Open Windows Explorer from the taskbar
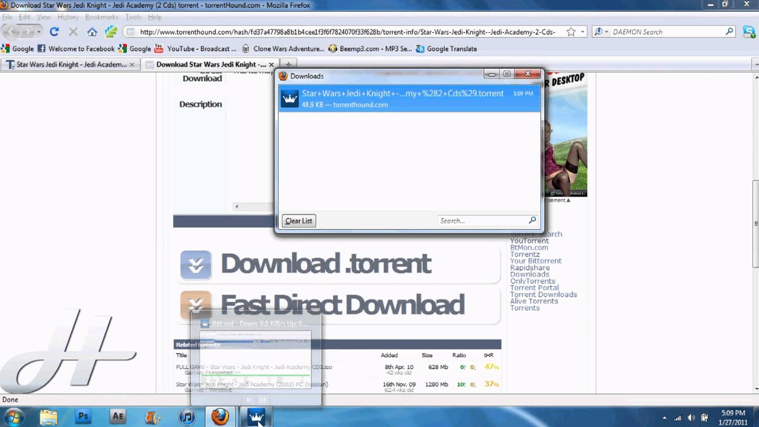This screenshot has width=759, height=427. tap(49, 417)
